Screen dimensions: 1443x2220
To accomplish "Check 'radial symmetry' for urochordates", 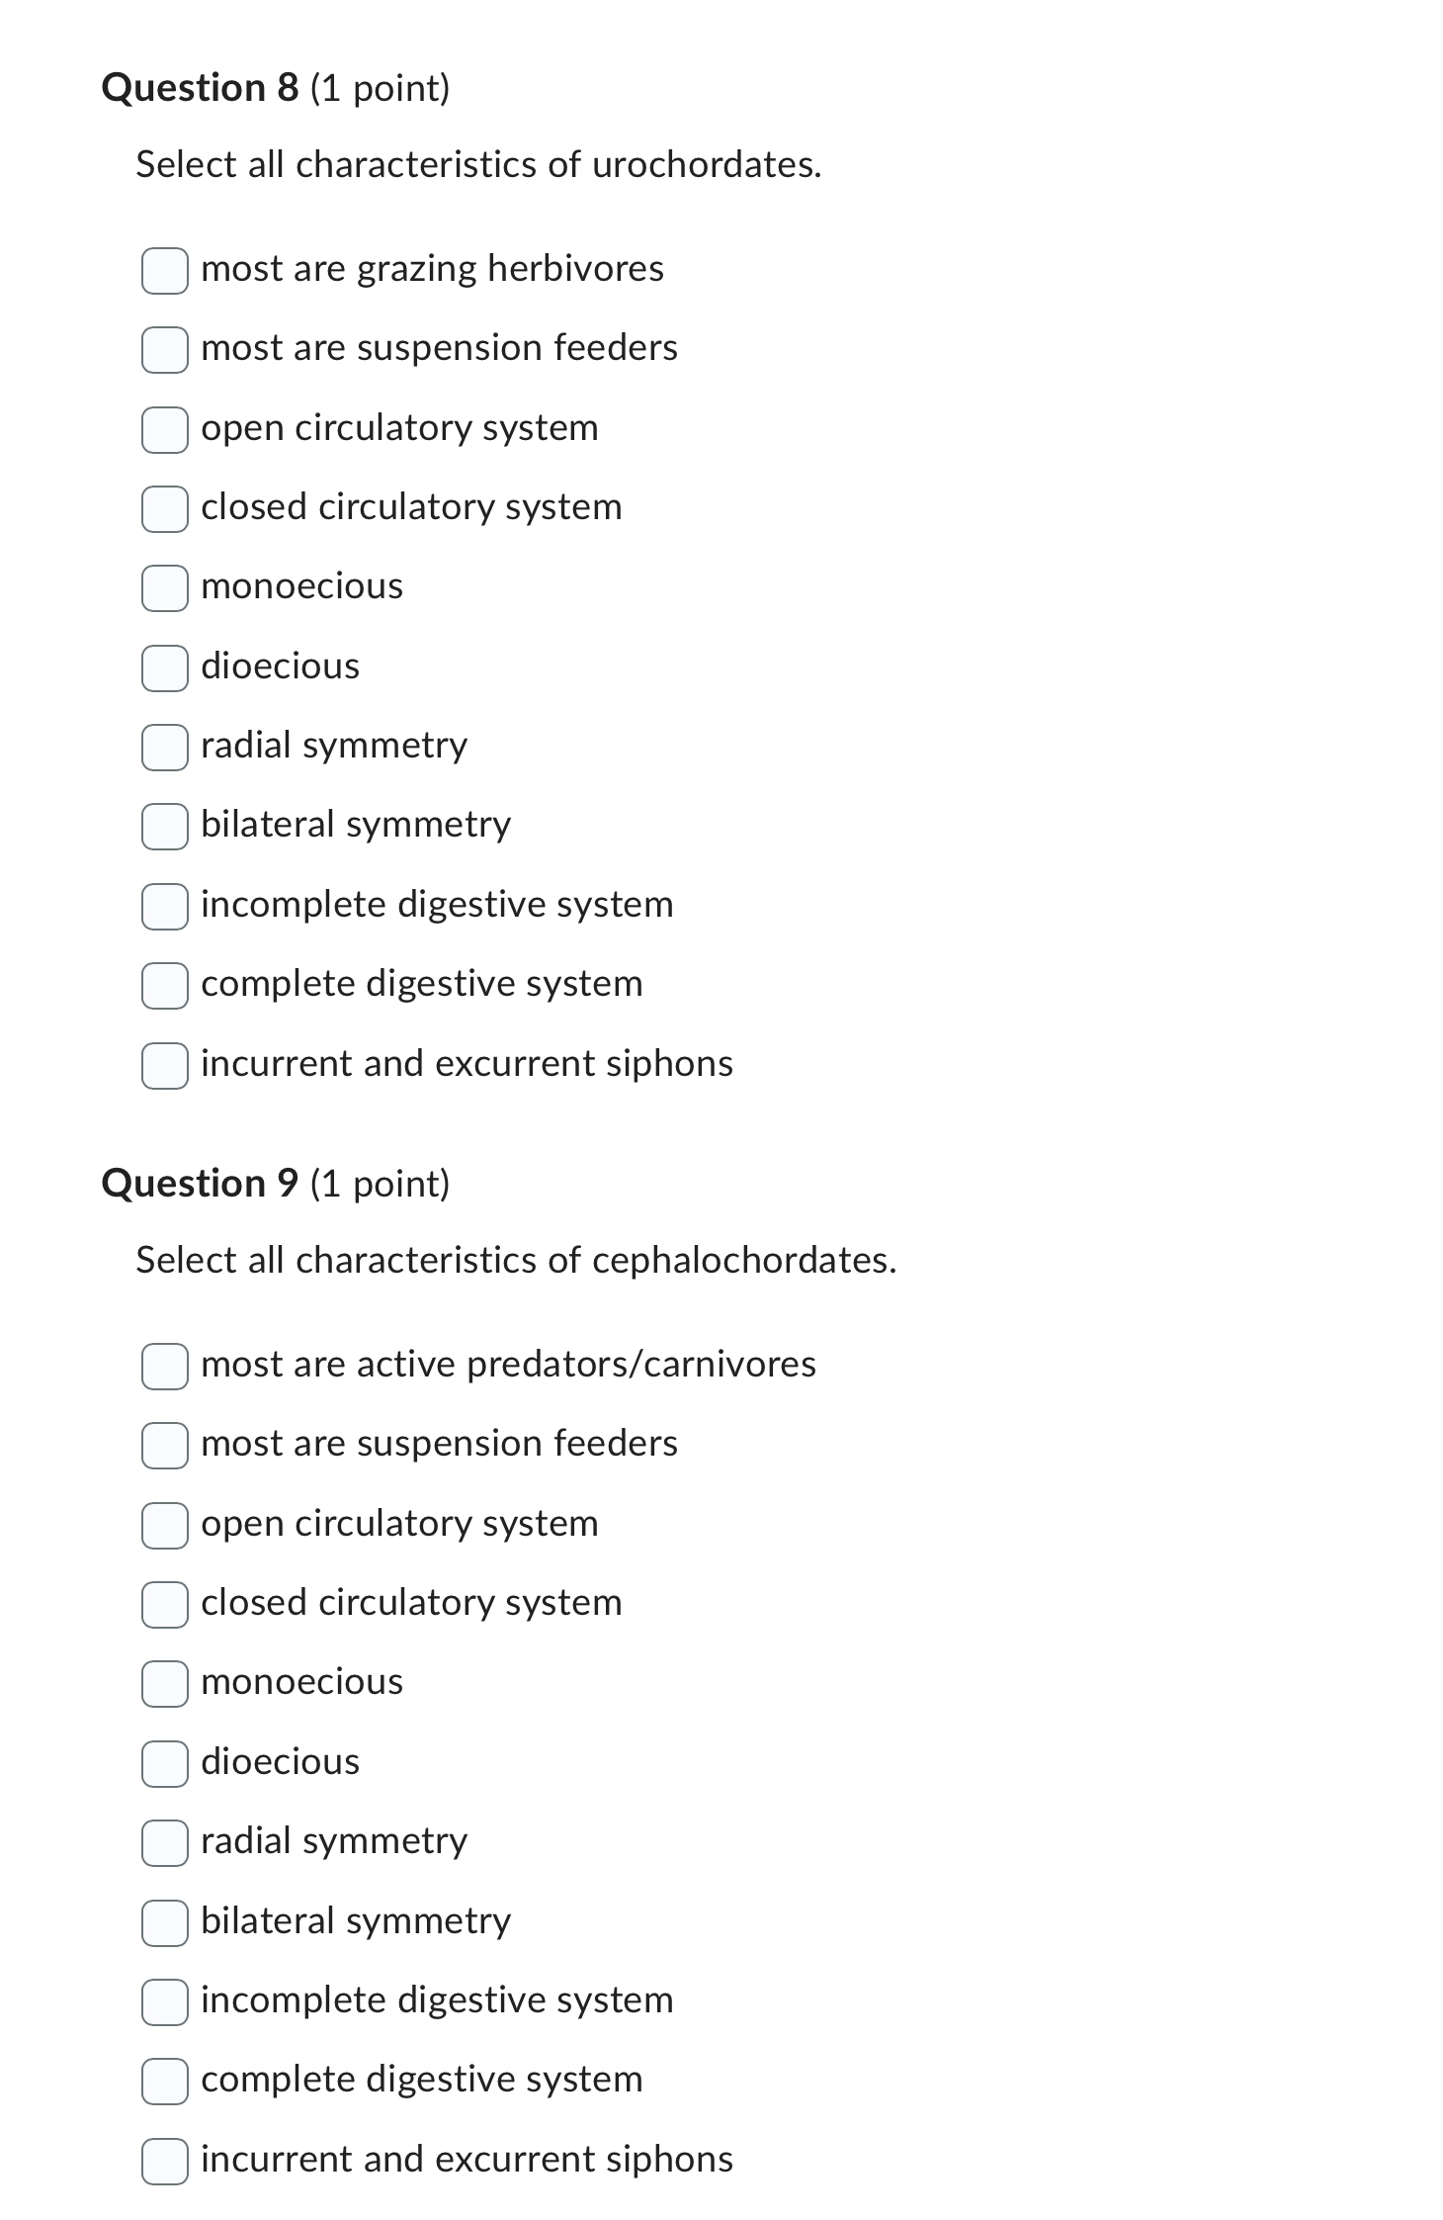I will click(x=164, y=748).
